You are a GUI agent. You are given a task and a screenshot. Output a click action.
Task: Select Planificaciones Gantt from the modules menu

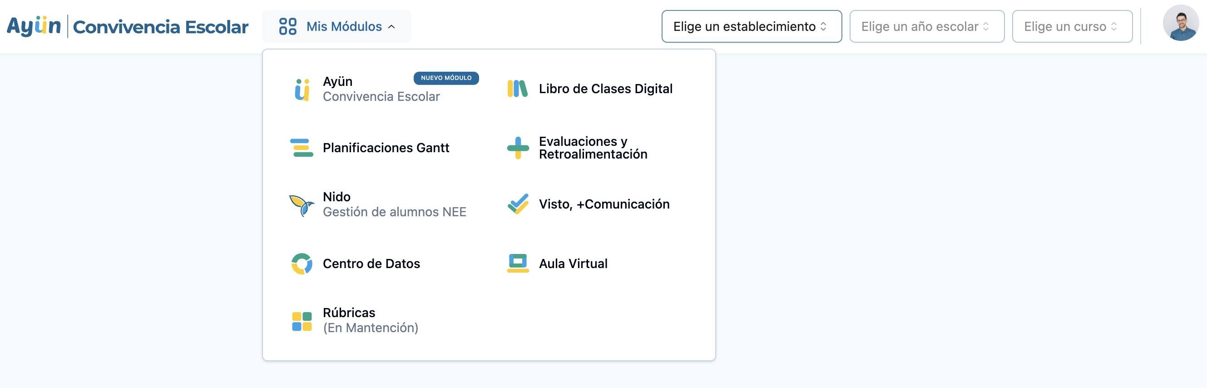pos(386,148)
